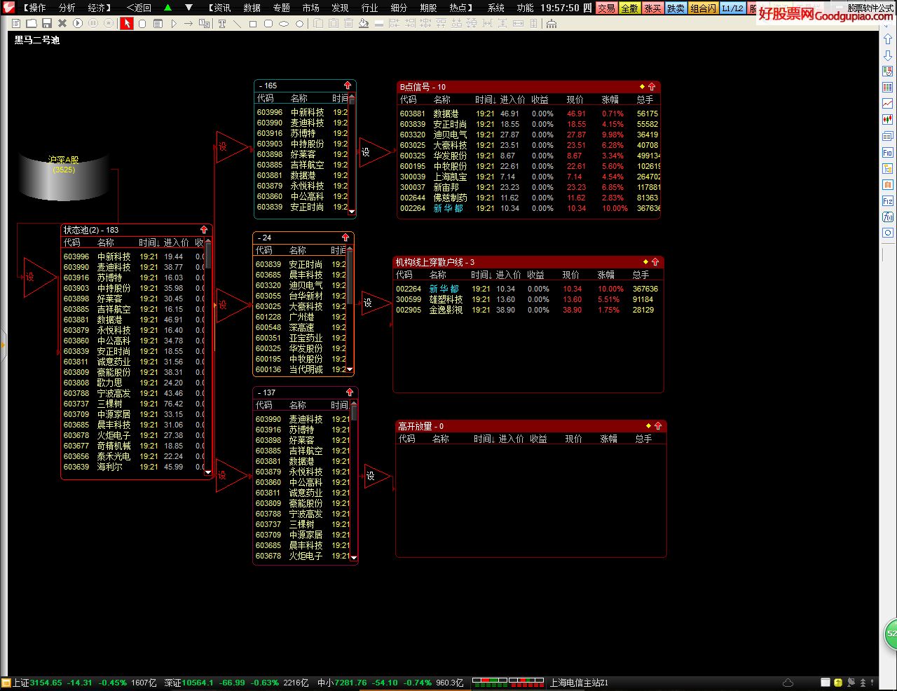Viewport: 897px width, 691px height.
Task: Open the f(x) formula sidebar icon
Action: pyautogui.click(x=887, y=217)
